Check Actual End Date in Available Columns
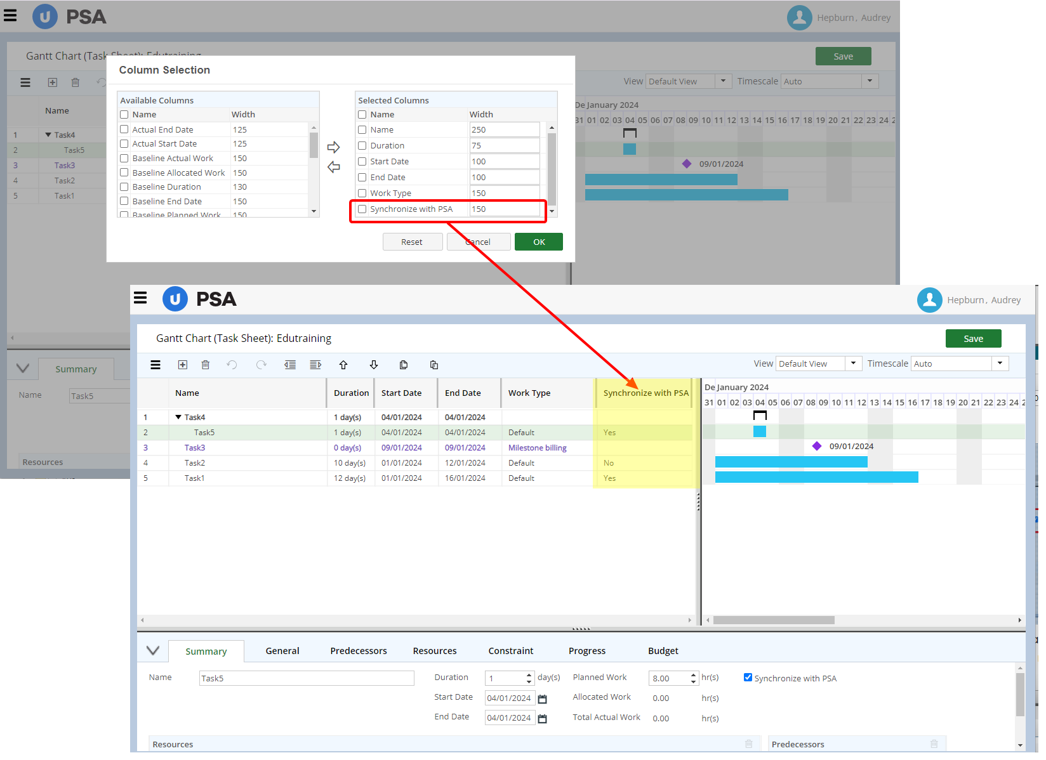1046x760 pixels. pos(124,129)
